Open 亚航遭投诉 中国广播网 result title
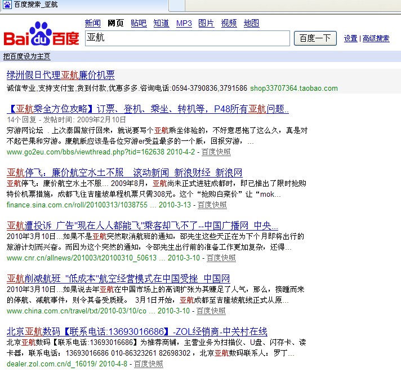 [x=142, y=225]
